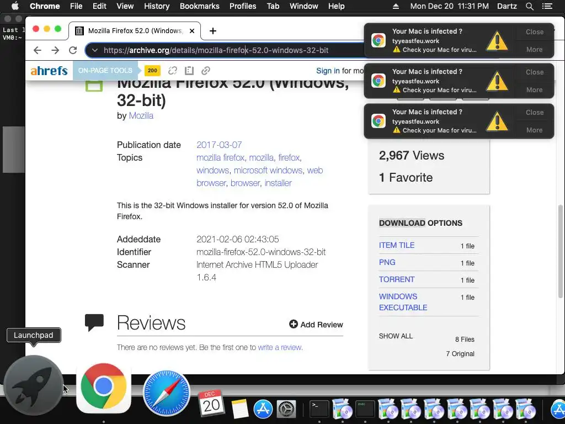This screenshot has width=565, height=424.
Task: Expand the chevron at the address bar start
Action: (94, 50)
